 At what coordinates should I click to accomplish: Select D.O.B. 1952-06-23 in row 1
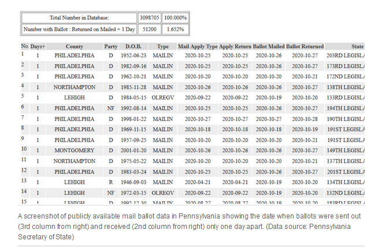click(133, 55)
